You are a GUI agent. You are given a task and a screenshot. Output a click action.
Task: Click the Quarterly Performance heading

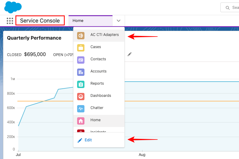(34, 38)
